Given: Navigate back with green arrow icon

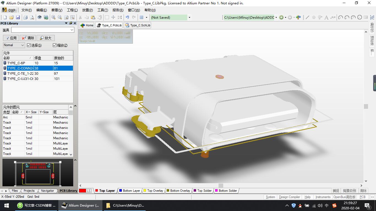Looking at the screenshot, I should pos(281,17).
